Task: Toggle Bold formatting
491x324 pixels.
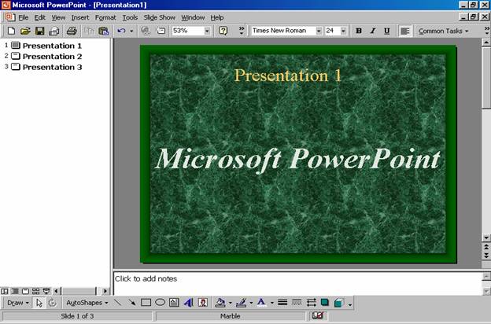Action: tap(359, 31)
